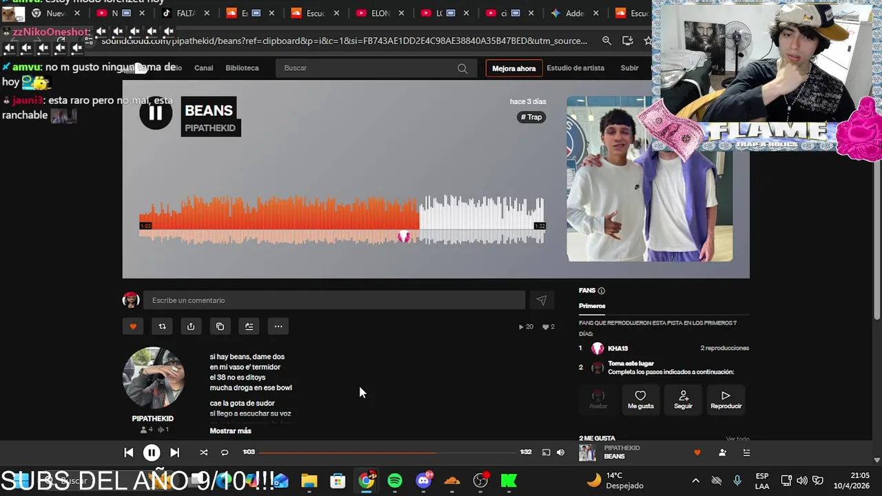Click the browser address bar URL
Viewport: 882px width, 496px height.
[x=345, y=41]
